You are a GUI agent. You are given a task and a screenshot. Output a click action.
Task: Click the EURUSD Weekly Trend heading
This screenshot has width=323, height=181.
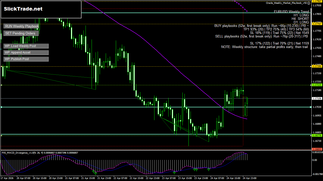[291, 12]
